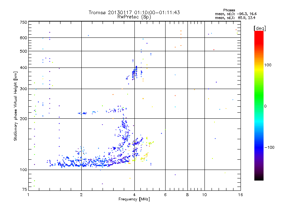Click the y-axis tick label '200'
Screen dimensions: 283x212
tap(23, 119)
